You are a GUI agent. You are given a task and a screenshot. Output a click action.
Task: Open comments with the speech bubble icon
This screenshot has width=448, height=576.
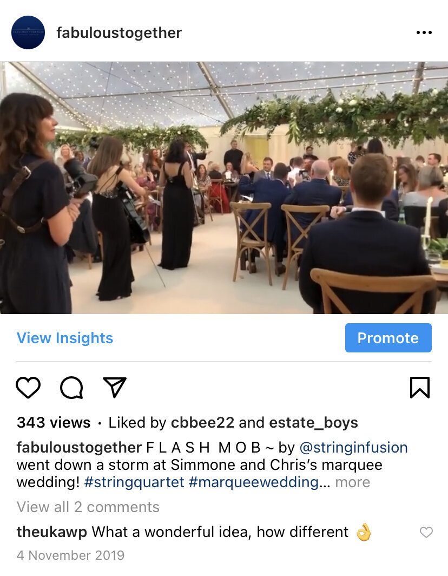pos(71,388)
